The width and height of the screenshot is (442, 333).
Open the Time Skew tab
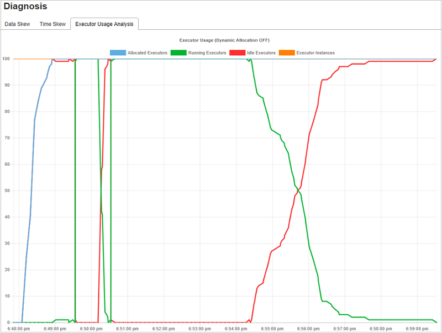(x=52, y=24)
